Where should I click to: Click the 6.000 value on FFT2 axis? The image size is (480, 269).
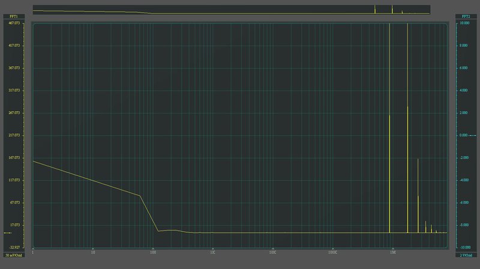463,68
